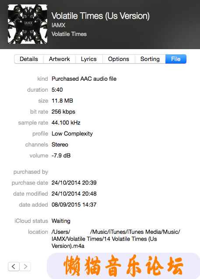Click the artist name IAMX in header
Viewport: 200px width, 279px height.
coord(58,25)
